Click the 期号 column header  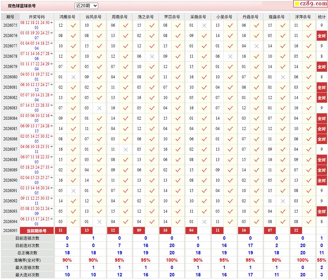(x=10, y=17)
